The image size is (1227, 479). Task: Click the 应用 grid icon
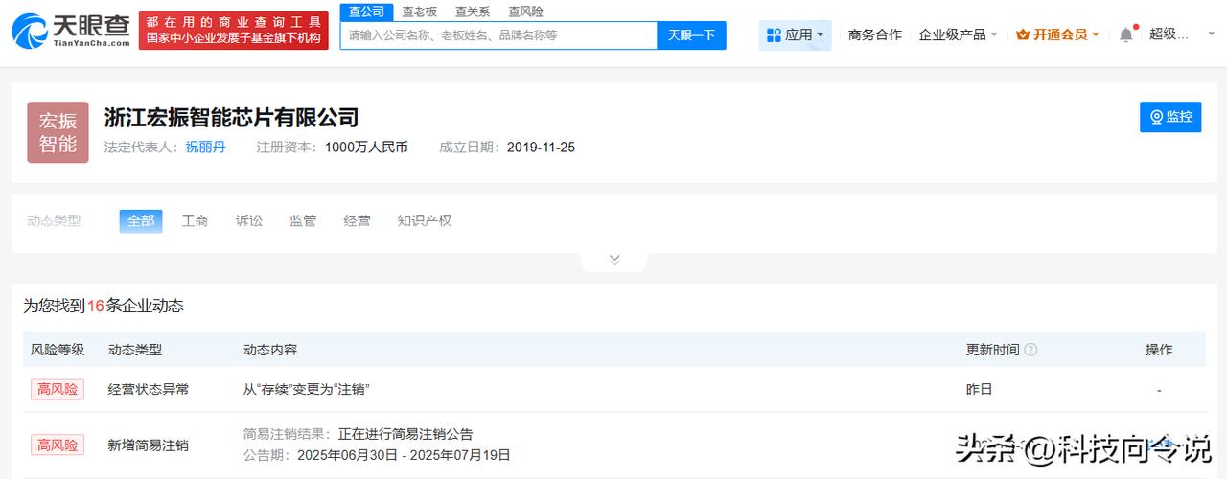point(775,34)
